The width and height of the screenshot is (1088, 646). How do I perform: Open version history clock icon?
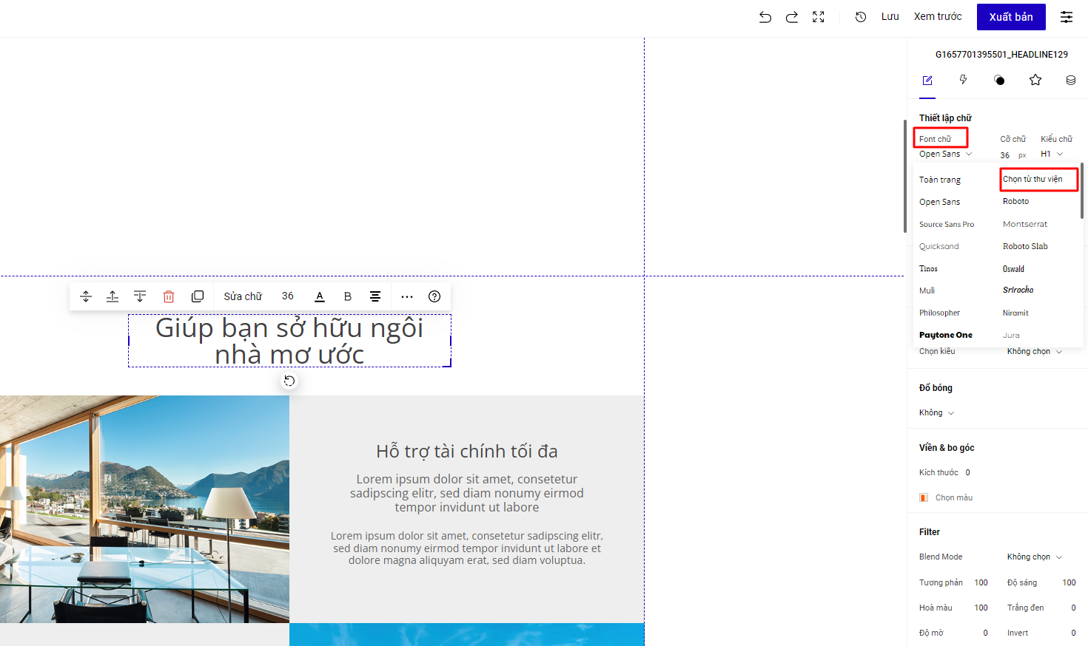tap(860, 17)
